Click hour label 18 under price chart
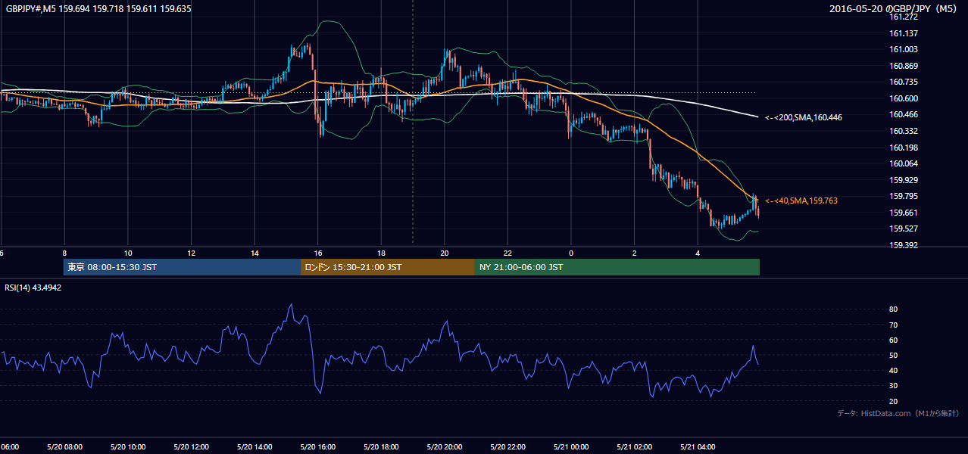Screen dimensions: 968x454 coord(382,253)
